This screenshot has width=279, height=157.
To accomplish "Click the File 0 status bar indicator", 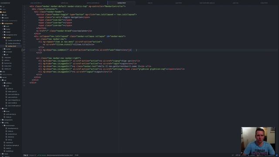I will coord(26,155).
